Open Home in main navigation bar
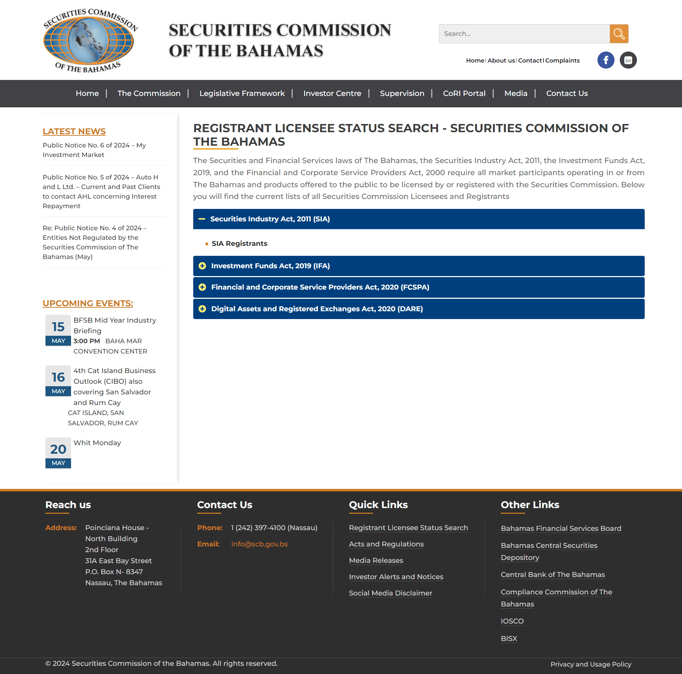682x674 pixels. pos(87,93)
